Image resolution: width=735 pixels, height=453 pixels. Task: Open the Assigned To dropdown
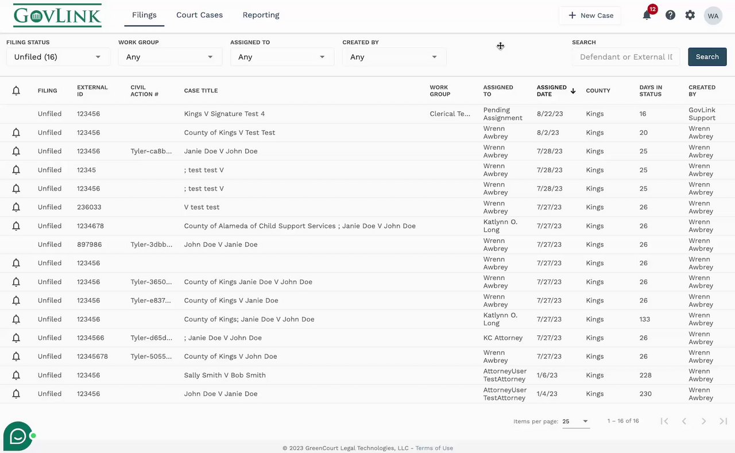pyautogui.click(x=282, y=57)
